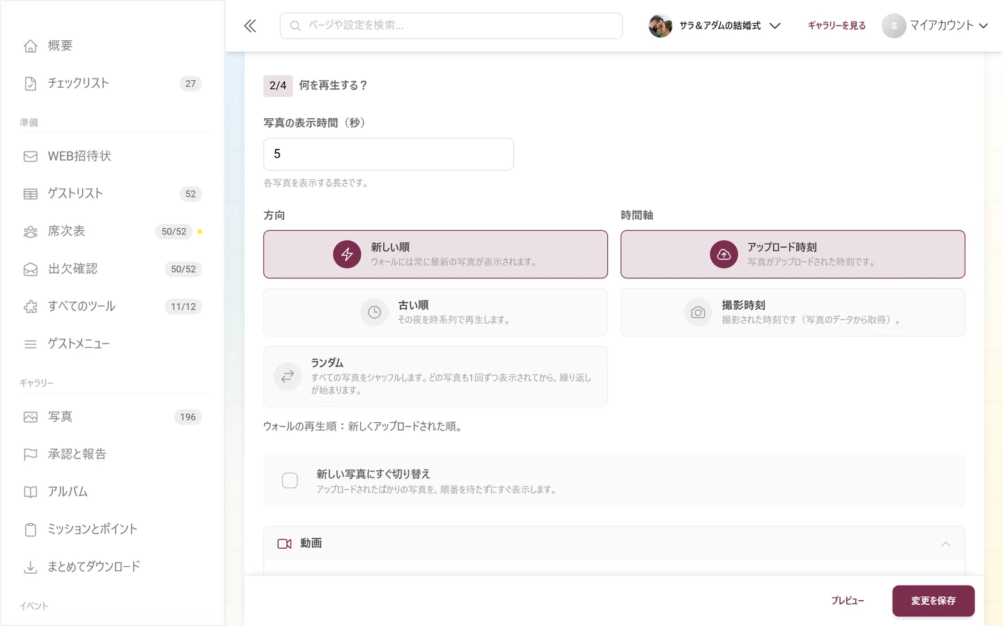Click the download icon for まとめてダウンロード
This screenshot has height=626, width=1003.
coord(31,567)
